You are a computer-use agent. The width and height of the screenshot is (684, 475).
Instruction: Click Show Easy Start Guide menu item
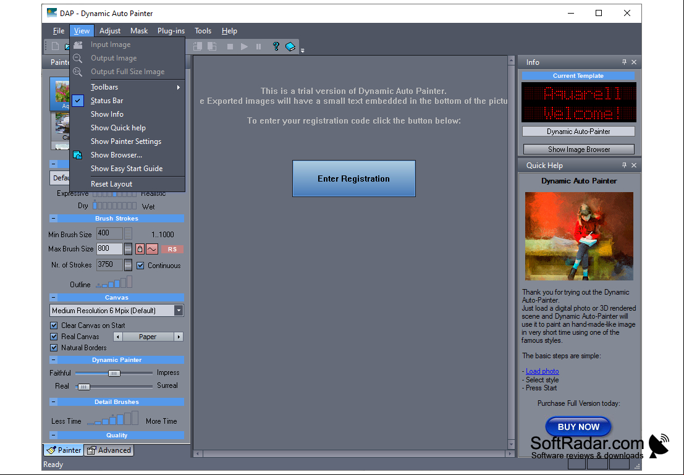point(127,169)
